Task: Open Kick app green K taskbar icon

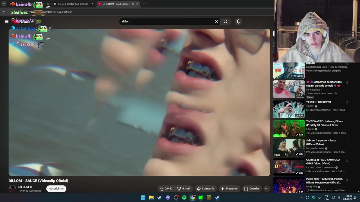Action: click(x=201, y=198)
